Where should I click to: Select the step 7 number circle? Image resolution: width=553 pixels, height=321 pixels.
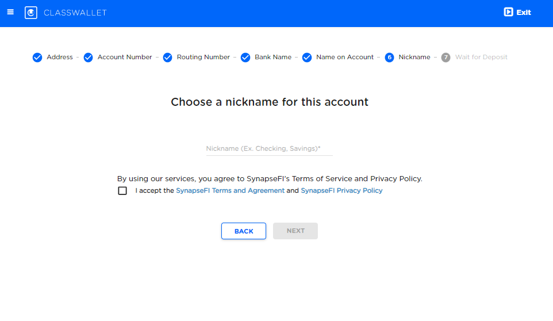tap(446, 58)
